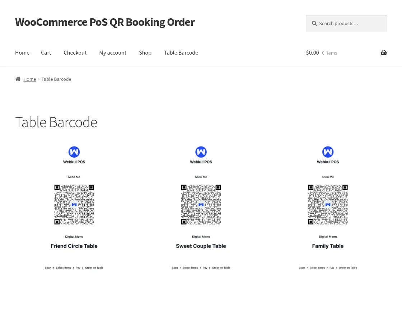
Task: Expand the chevron between Scan and Select Items
Action: tap(53, 268)
